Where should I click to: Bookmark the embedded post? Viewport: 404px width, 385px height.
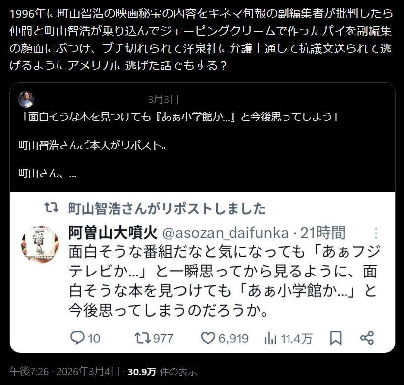click(336, 338)
